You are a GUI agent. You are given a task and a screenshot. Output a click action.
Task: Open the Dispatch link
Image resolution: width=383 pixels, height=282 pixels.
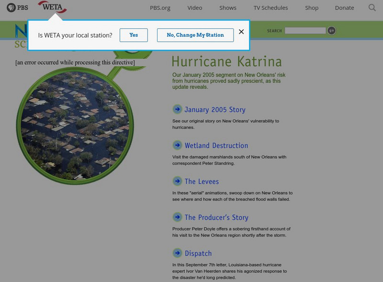(198, 253)
